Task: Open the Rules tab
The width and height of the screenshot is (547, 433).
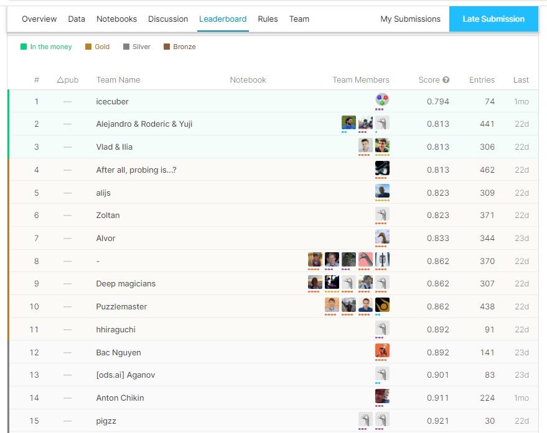Action: coord(268,19)
